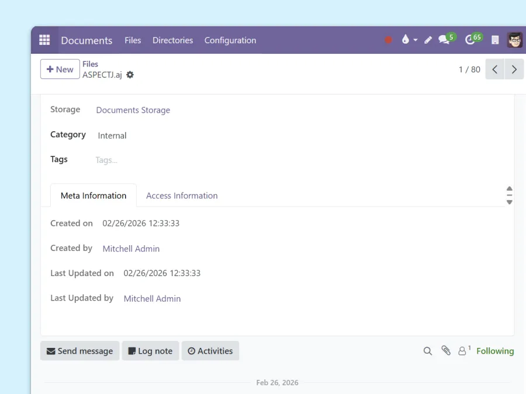Open the apps grid menu
Viewport: 526px width, 394px height.
click(x=44, y=40)
